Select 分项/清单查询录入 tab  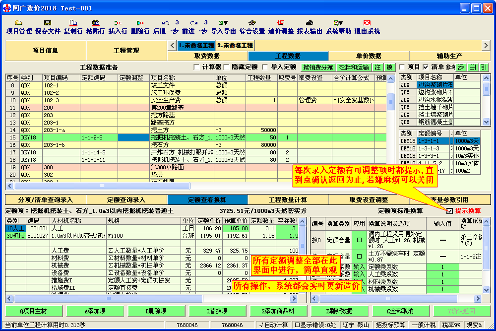tap(46, 199)
